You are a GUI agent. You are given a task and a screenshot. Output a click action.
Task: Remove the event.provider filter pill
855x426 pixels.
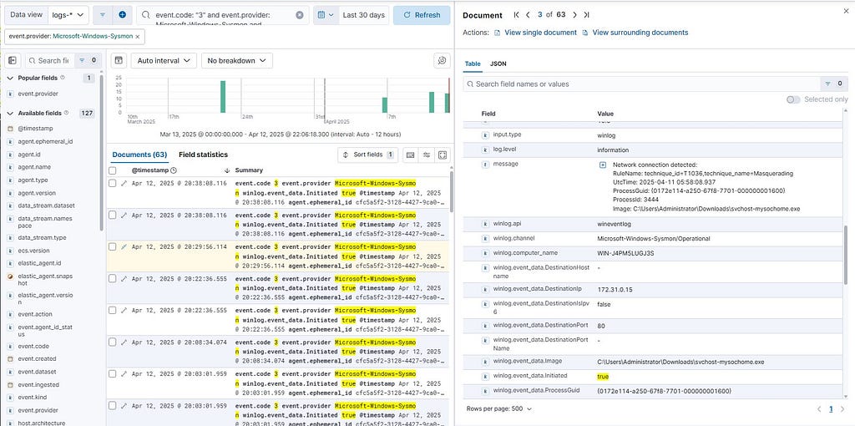[x=138, y=37]
